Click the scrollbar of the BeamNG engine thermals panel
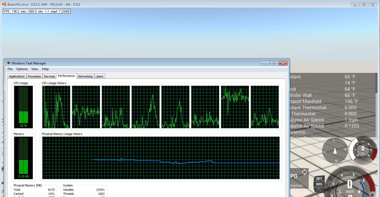 point(376,83)
